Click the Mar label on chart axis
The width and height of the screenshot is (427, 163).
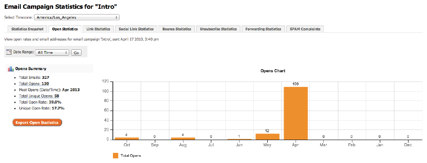324,145
